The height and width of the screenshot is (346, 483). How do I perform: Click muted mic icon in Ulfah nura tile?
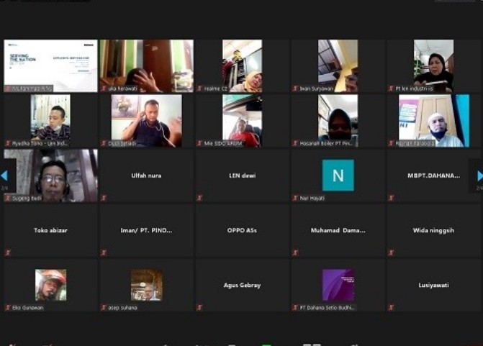click(104, 198)
